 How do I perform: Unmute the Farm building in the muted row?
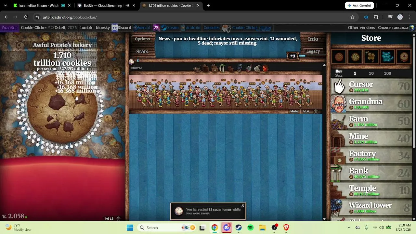pyautogui.click(x=197, y=69)
